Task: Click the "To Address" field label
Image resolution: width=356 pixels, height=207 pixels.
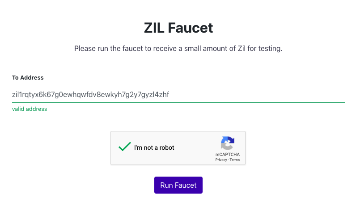Action: (28, 78)
